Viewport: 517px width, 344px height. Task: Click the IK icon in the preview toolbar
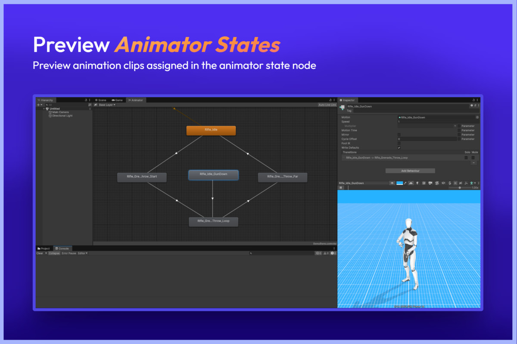(x=455, y=183)
